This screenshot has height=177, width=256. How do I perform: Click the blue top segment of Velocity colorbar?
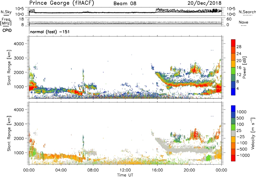tap(233, 109)
